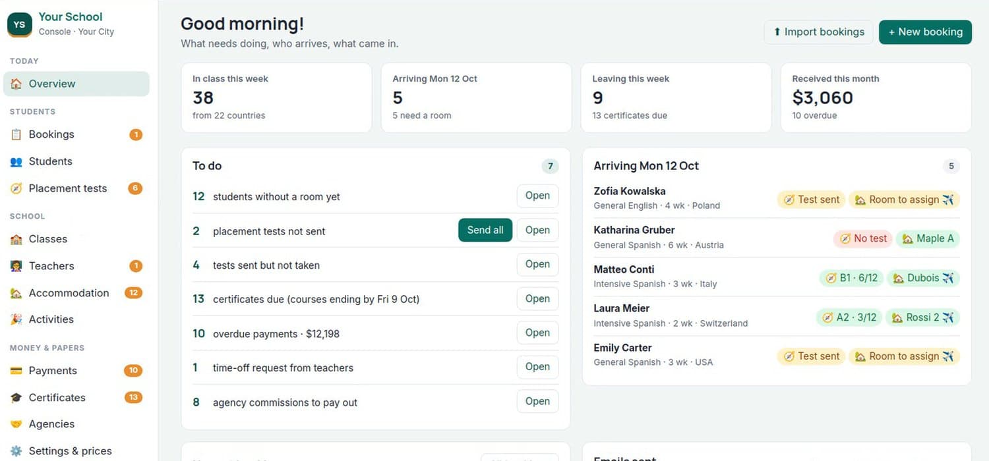Viewport: 989px width, 461px height.
Task: Click the Maple A room tag
Action: coord(928,238)
